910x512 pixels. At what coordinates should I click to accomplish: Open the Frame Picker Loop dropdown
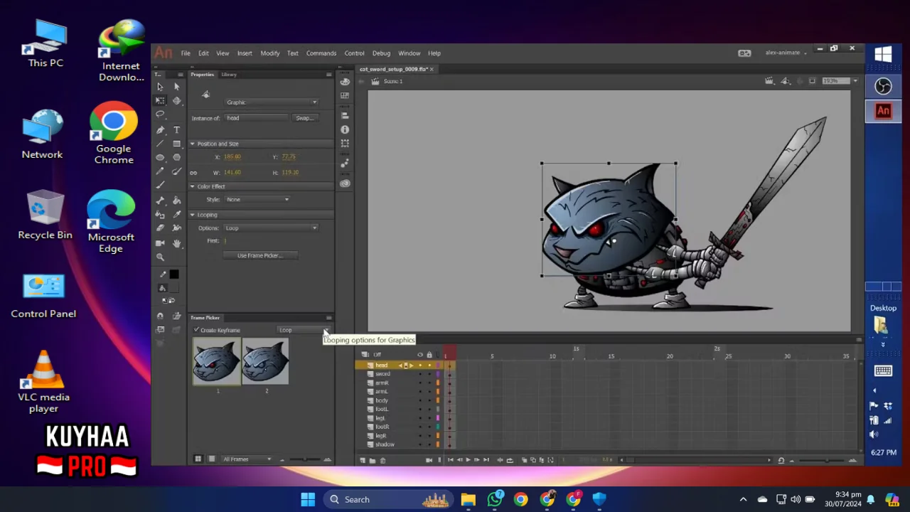pyautogui.click(x=303, y=330)
